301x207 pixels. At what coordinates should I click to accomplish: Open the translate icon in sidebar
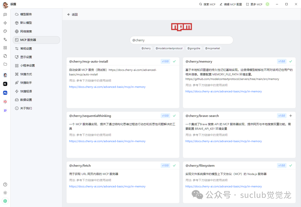(x=5, y=40)
